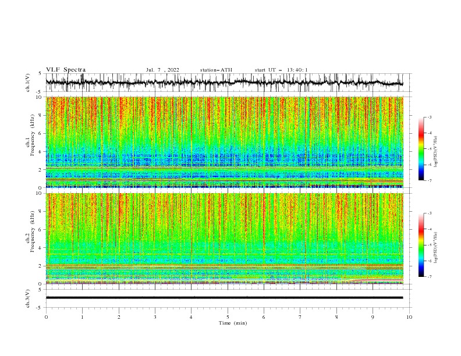Click the ch.1 spectrogram panel
This screenshot has height=356, width=461.
225,142
